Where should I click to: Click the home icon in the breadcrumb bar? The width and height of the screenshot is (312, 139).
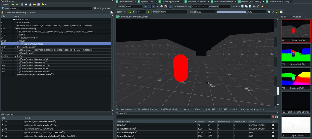coord(3,12)
